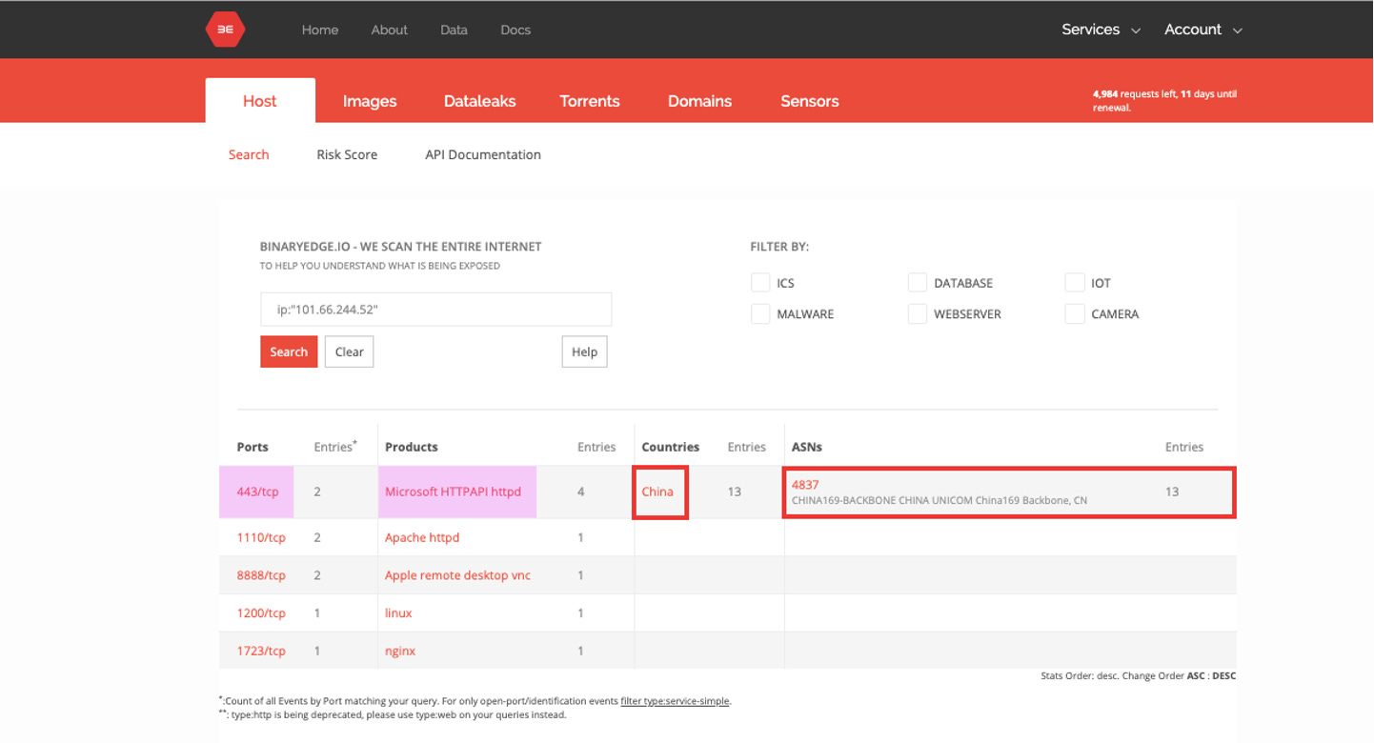This screenshot has height=743, width=1374.
Task: Switch to the Images tab
Action: [370, 101]
